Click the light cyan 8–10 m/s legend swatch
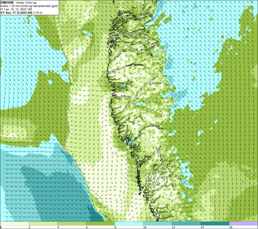 pyautogui.click(x=129, y=223)
